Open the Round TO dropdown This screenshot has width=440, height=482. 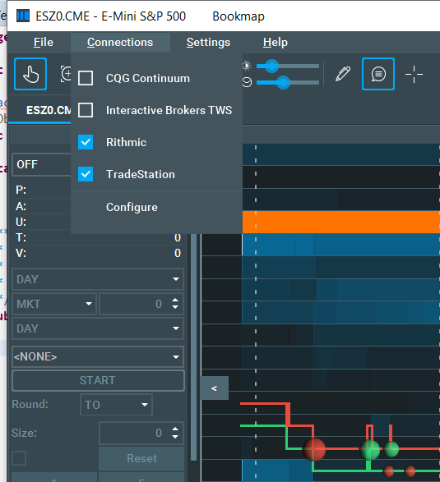click(x=116, y=405)
